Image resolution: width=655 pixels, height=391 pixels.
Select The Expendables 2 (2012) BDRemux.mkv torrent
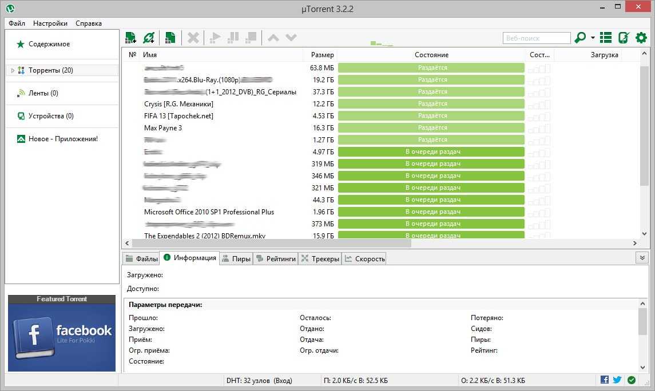[205, 236]
